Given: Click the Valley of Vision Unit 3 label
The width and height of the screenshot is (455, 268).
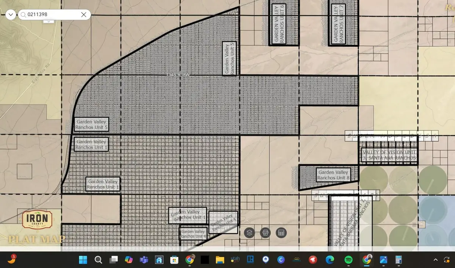Looking at the screenshot, I should point(389,155).
